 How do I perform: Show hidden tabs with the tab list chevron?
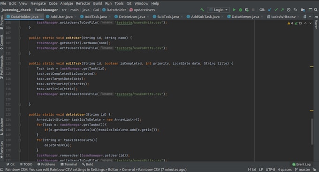tap(310, 17)
